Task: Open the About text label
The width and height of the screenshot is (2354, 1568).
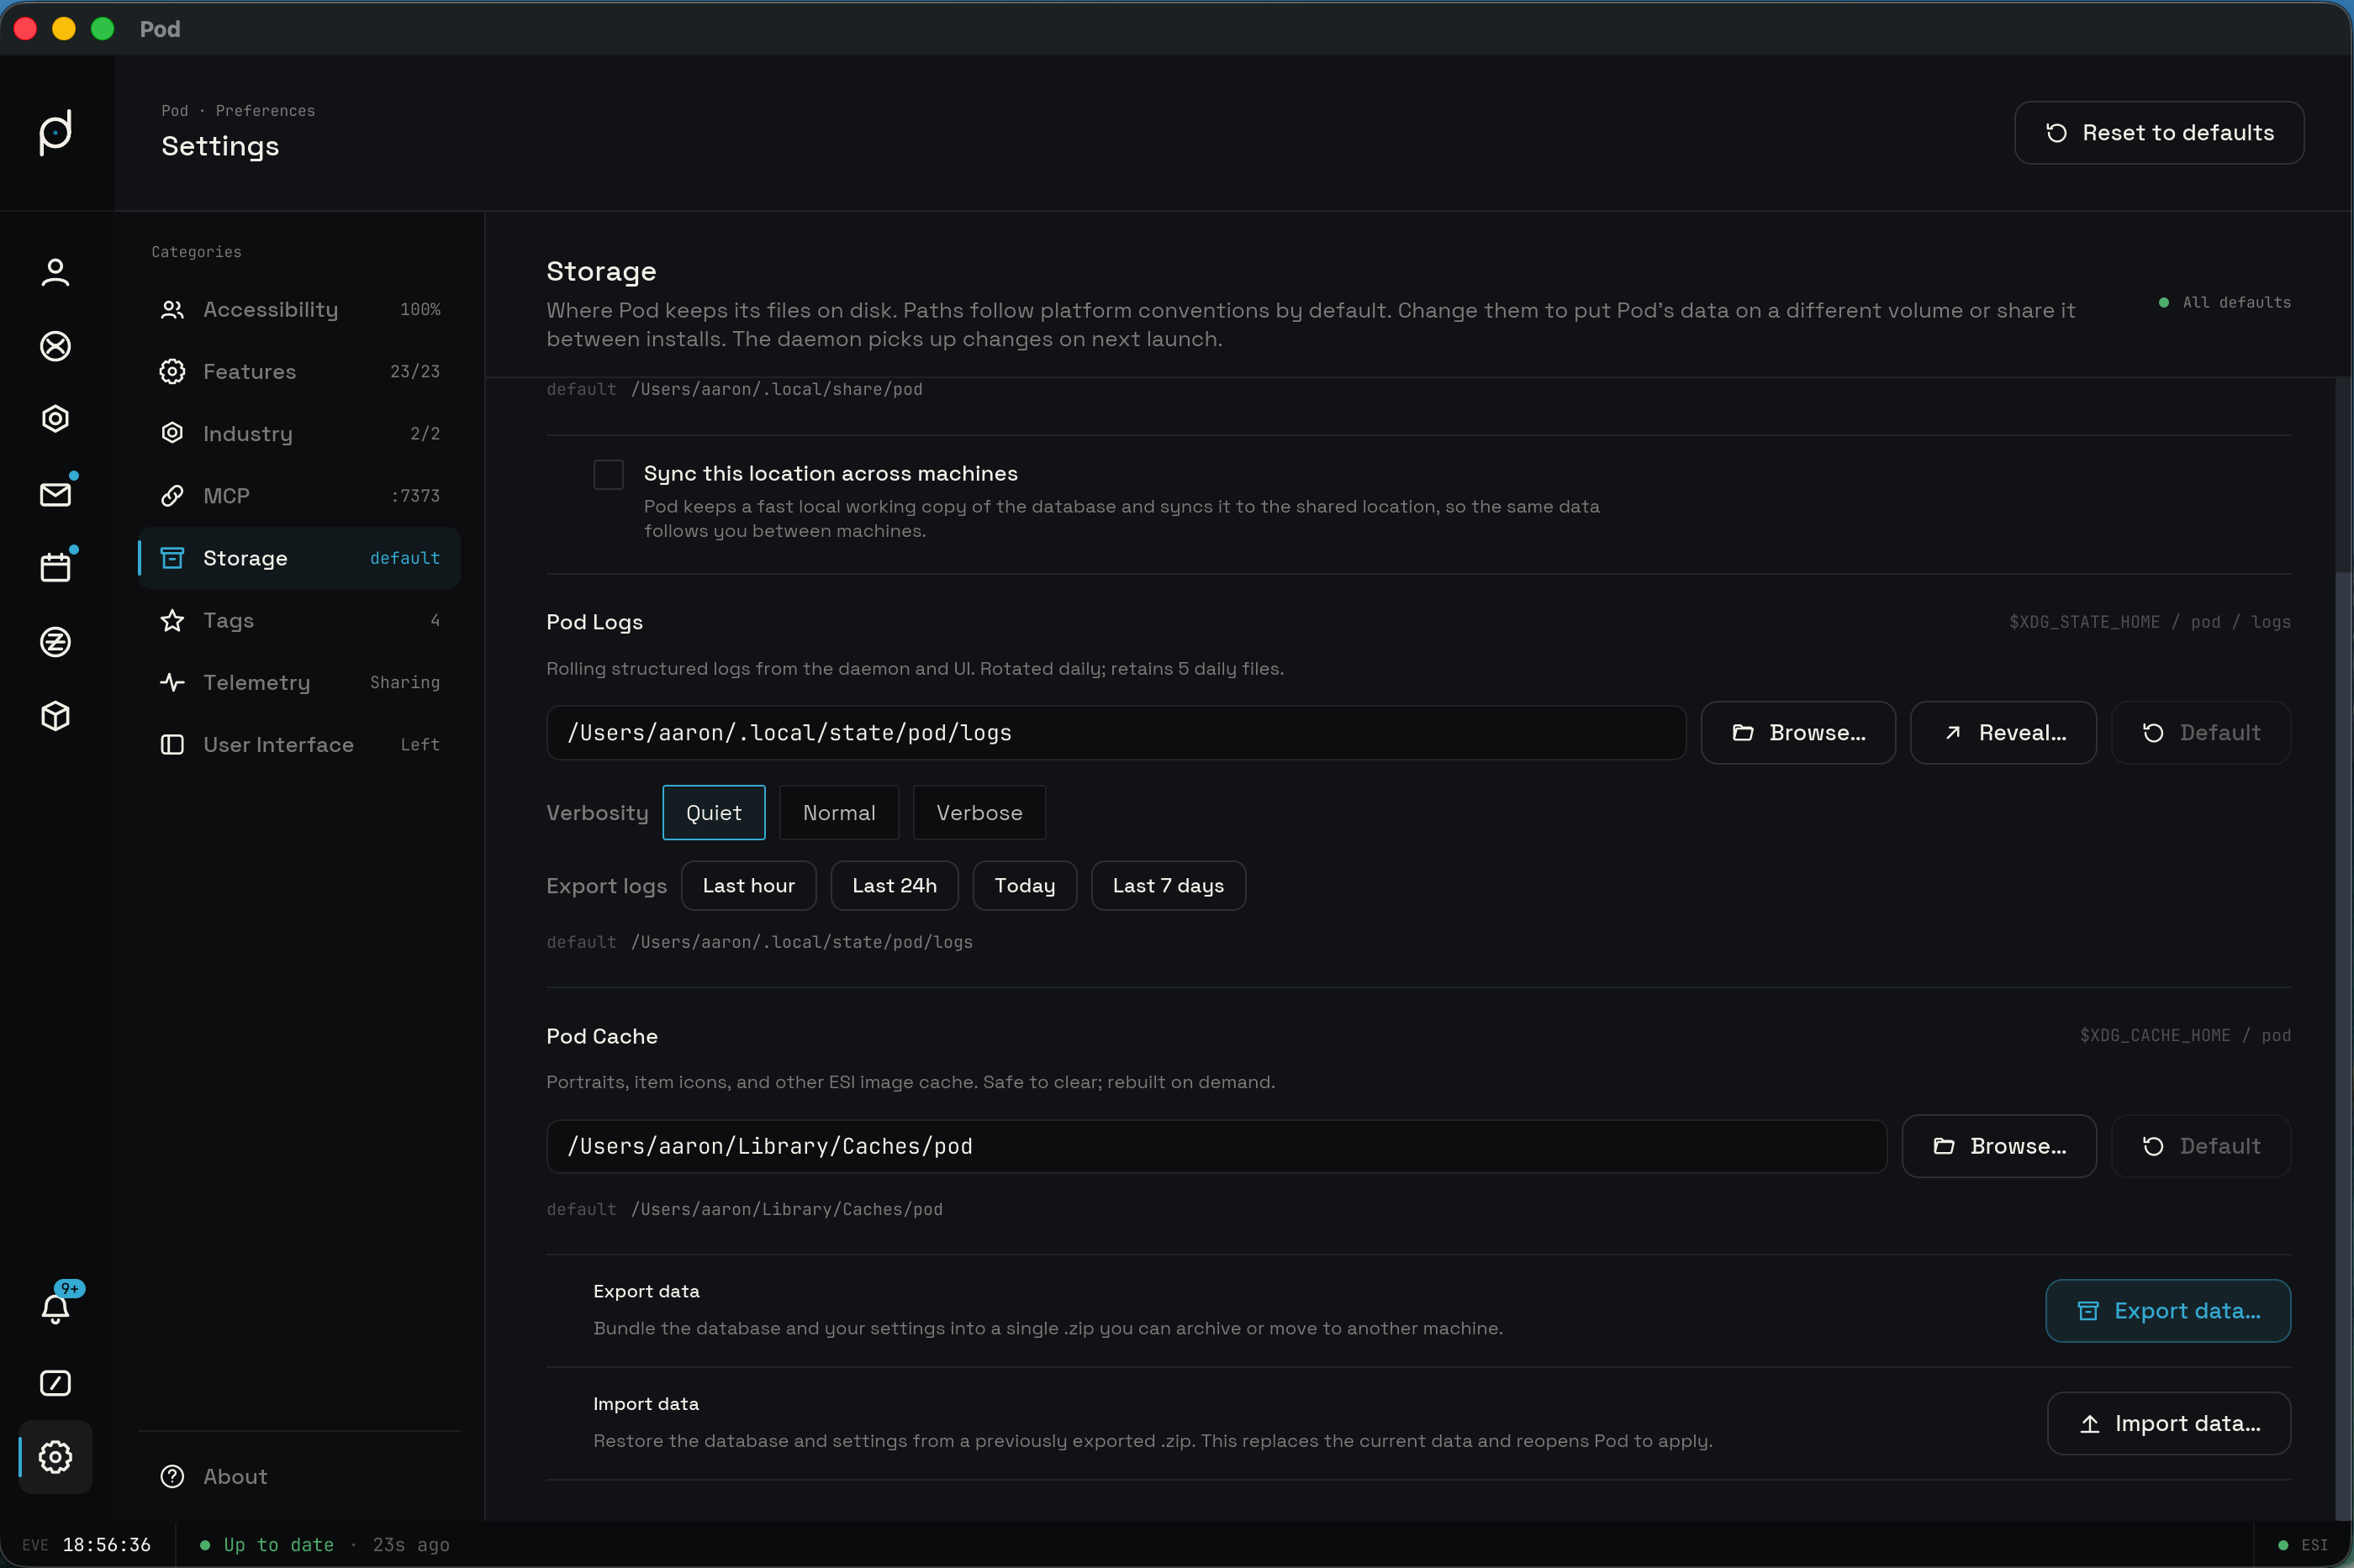Action: tap(235, 1477)
